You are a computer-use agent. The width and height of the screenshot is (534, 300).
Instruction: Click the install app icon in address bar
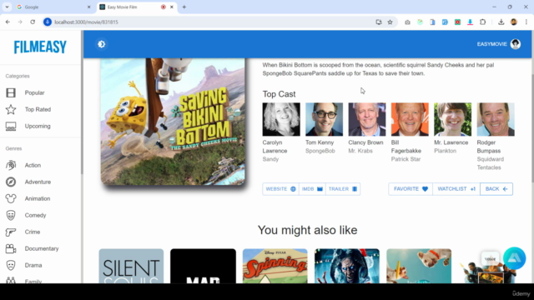[x=379, y=22]
